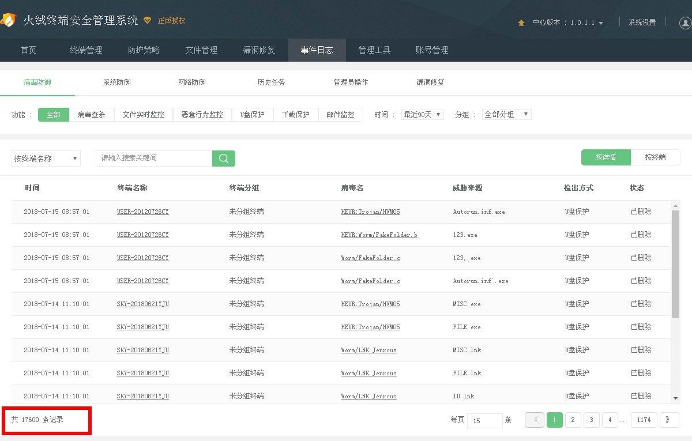Go to page 4
Image resolution: width=692 pixels, height=441 pixels.
click(610, 420)
